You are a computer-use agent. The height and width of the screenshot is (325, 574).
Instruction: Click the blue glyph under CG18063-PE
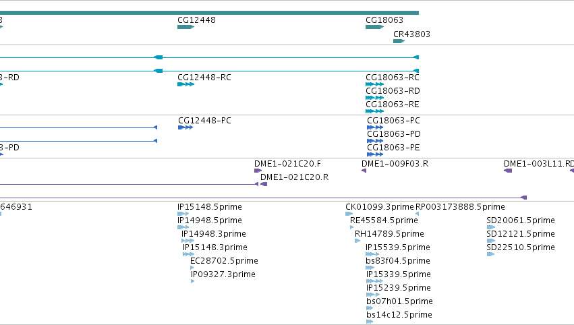point(375,155)
